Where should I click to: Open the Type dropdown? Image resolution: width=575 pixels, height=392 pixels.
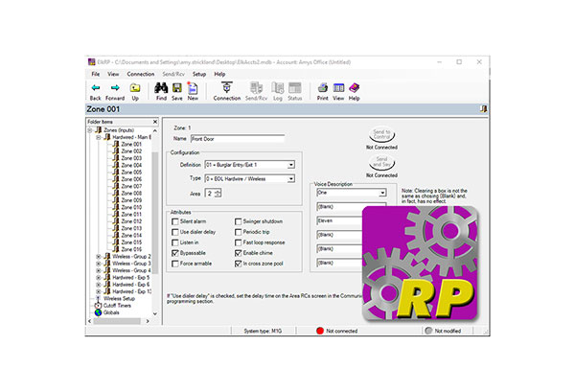click(x=290, y=179)
